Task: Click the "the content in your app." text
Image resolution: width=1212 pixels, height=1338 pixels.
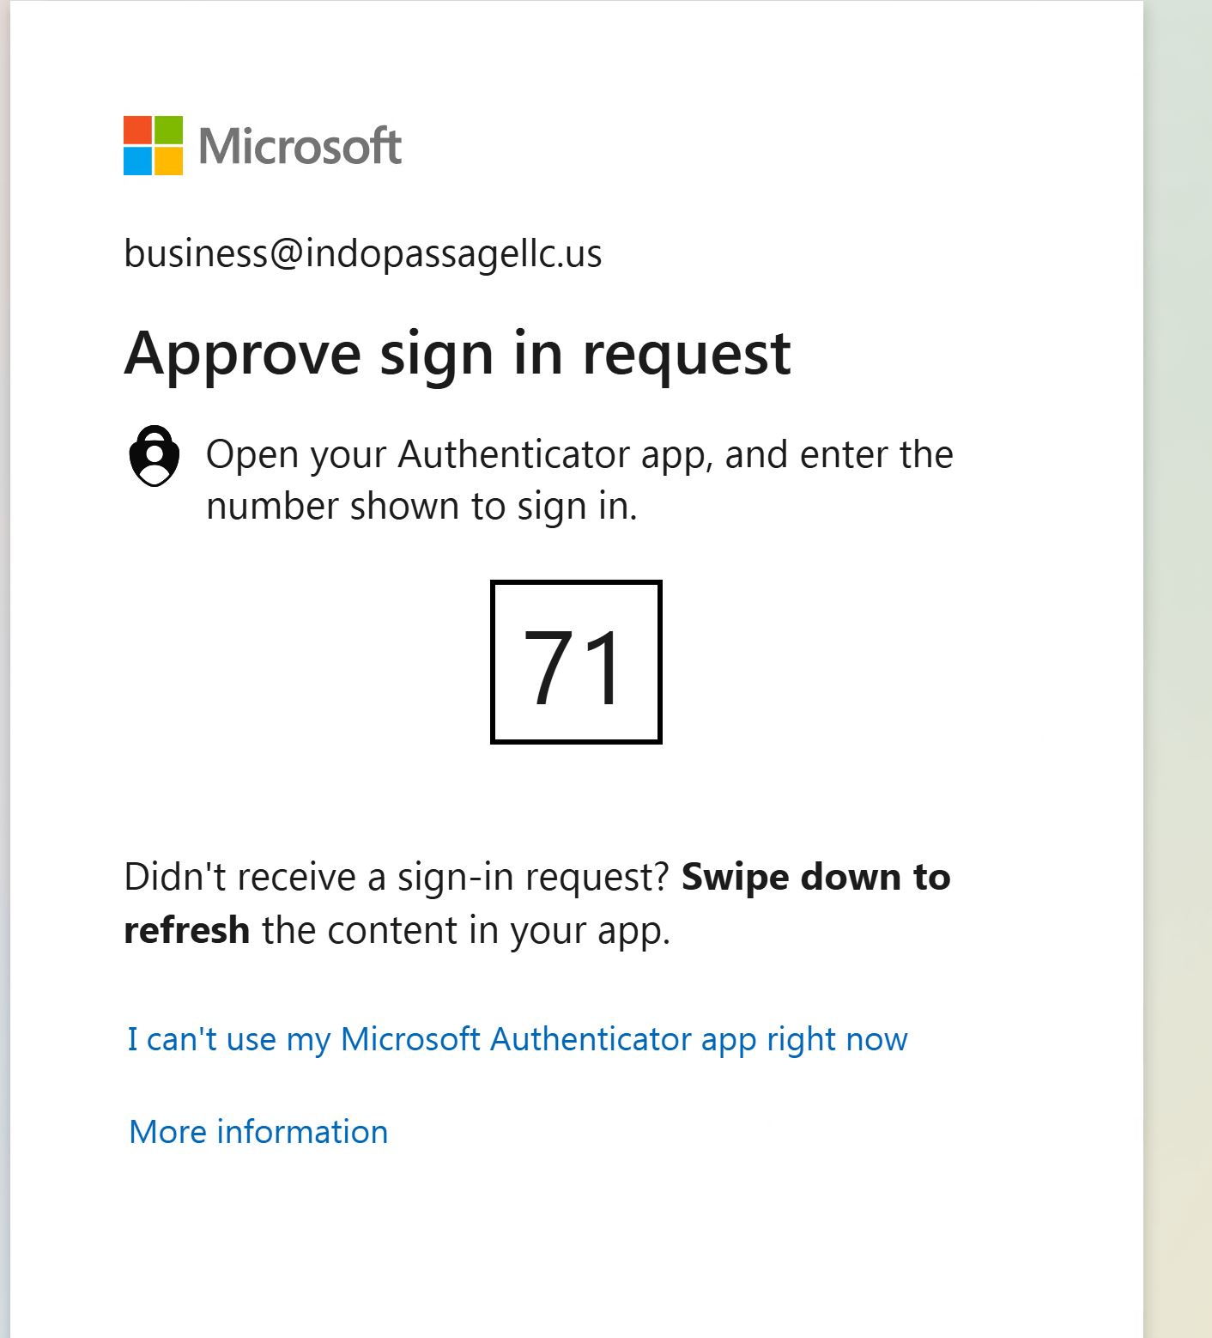Action: (x=466, y=930)
